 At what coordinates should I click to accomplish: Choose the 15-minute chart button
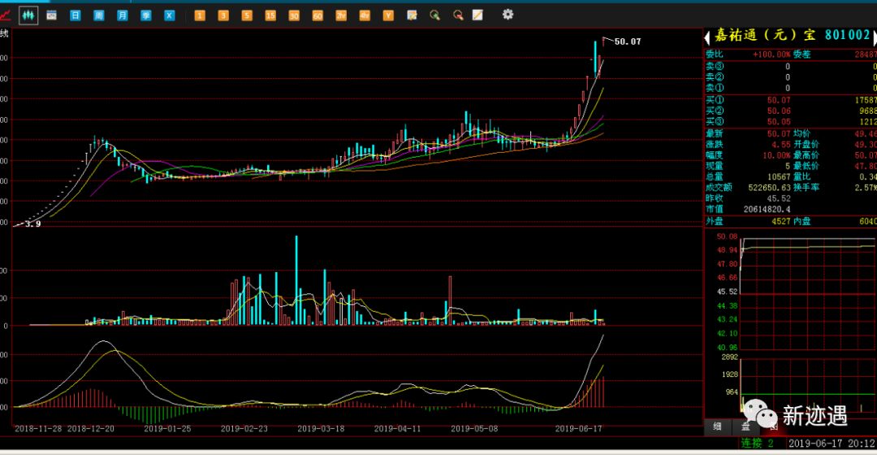point(270,15)
